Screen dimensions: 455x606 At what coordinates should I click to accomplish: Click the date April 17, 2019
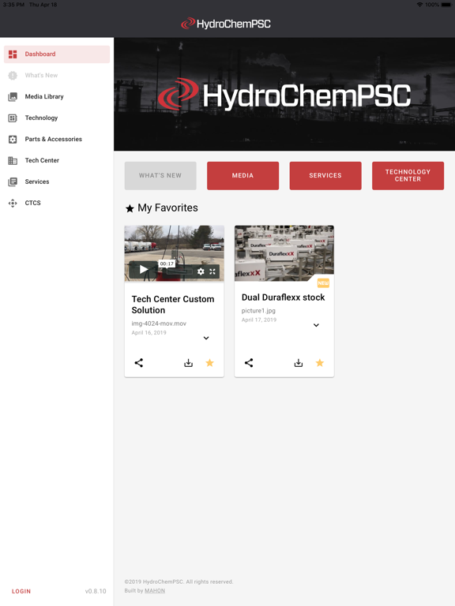point(259,320)
